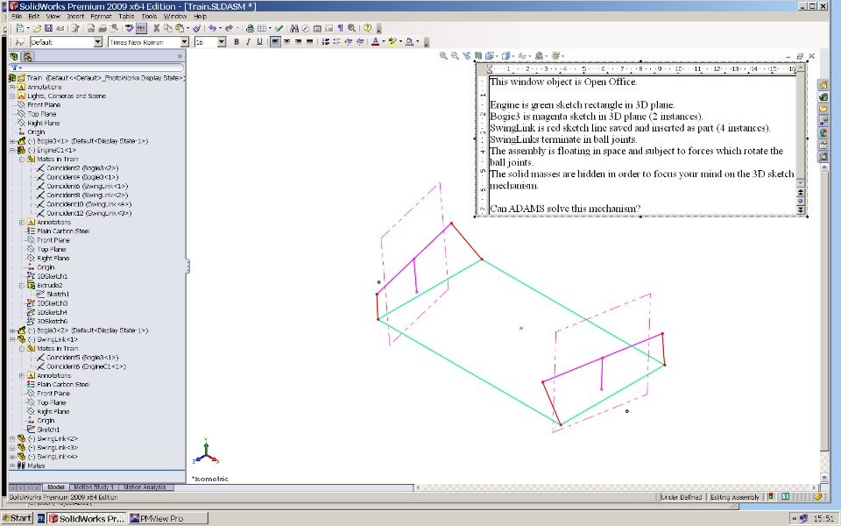Open the Insert menu
This screenshot has width=841, height=526.
click(75, 16)
